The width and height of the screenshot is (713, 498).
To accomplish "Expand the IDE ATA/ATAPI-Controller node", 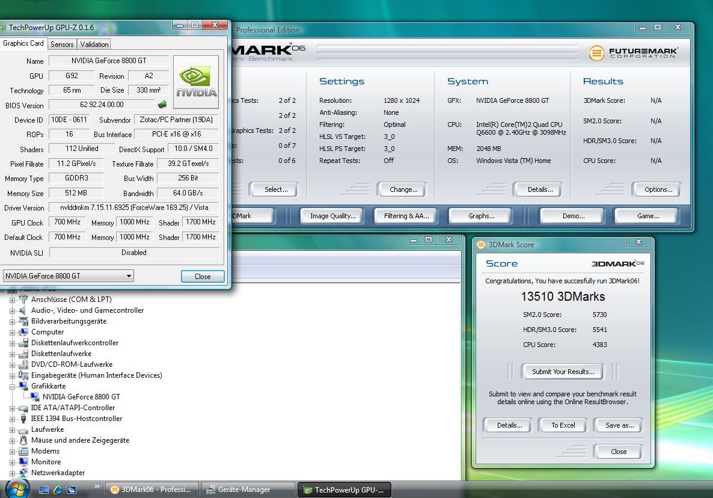I will (12, 408).
